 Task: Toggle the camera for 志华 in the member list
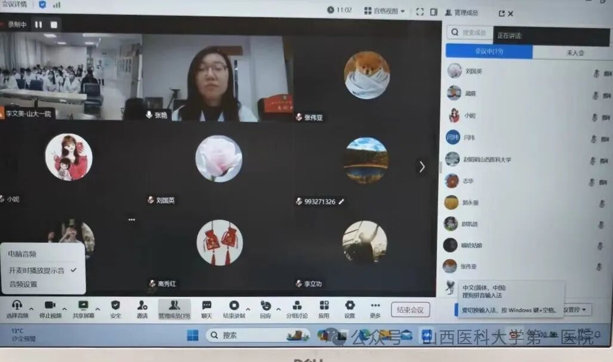point(603,182)
